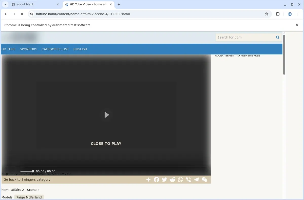Open a new tab with plus button

119,4
